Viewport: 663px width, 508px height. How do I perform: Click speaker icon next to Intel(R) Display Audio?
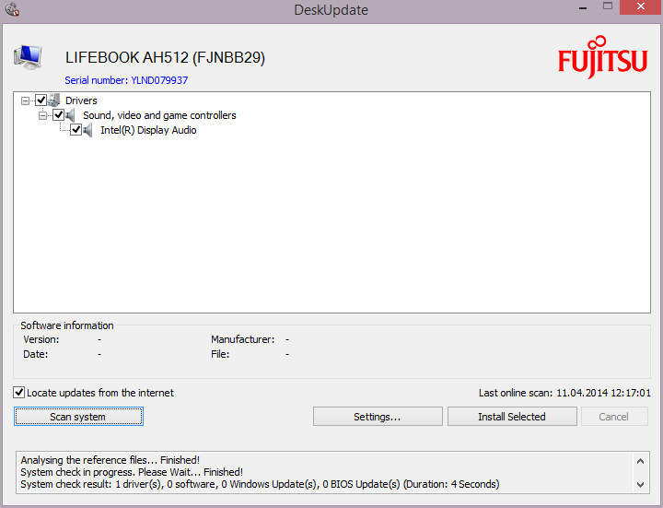[x=88, y=130]
